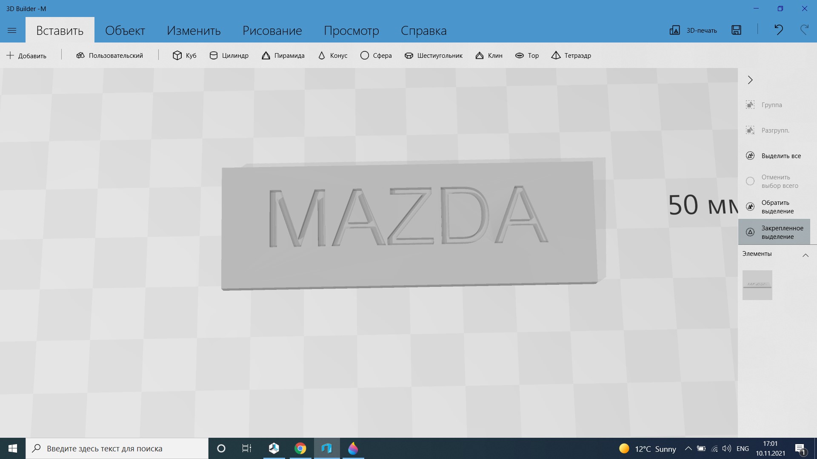Switch to the Рисование tab

[272, 30]
